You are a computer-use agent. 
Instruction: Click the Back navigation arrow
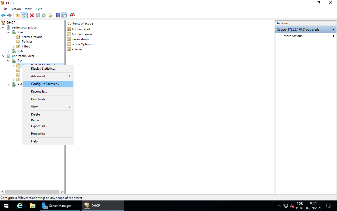[x=3, y=15]
